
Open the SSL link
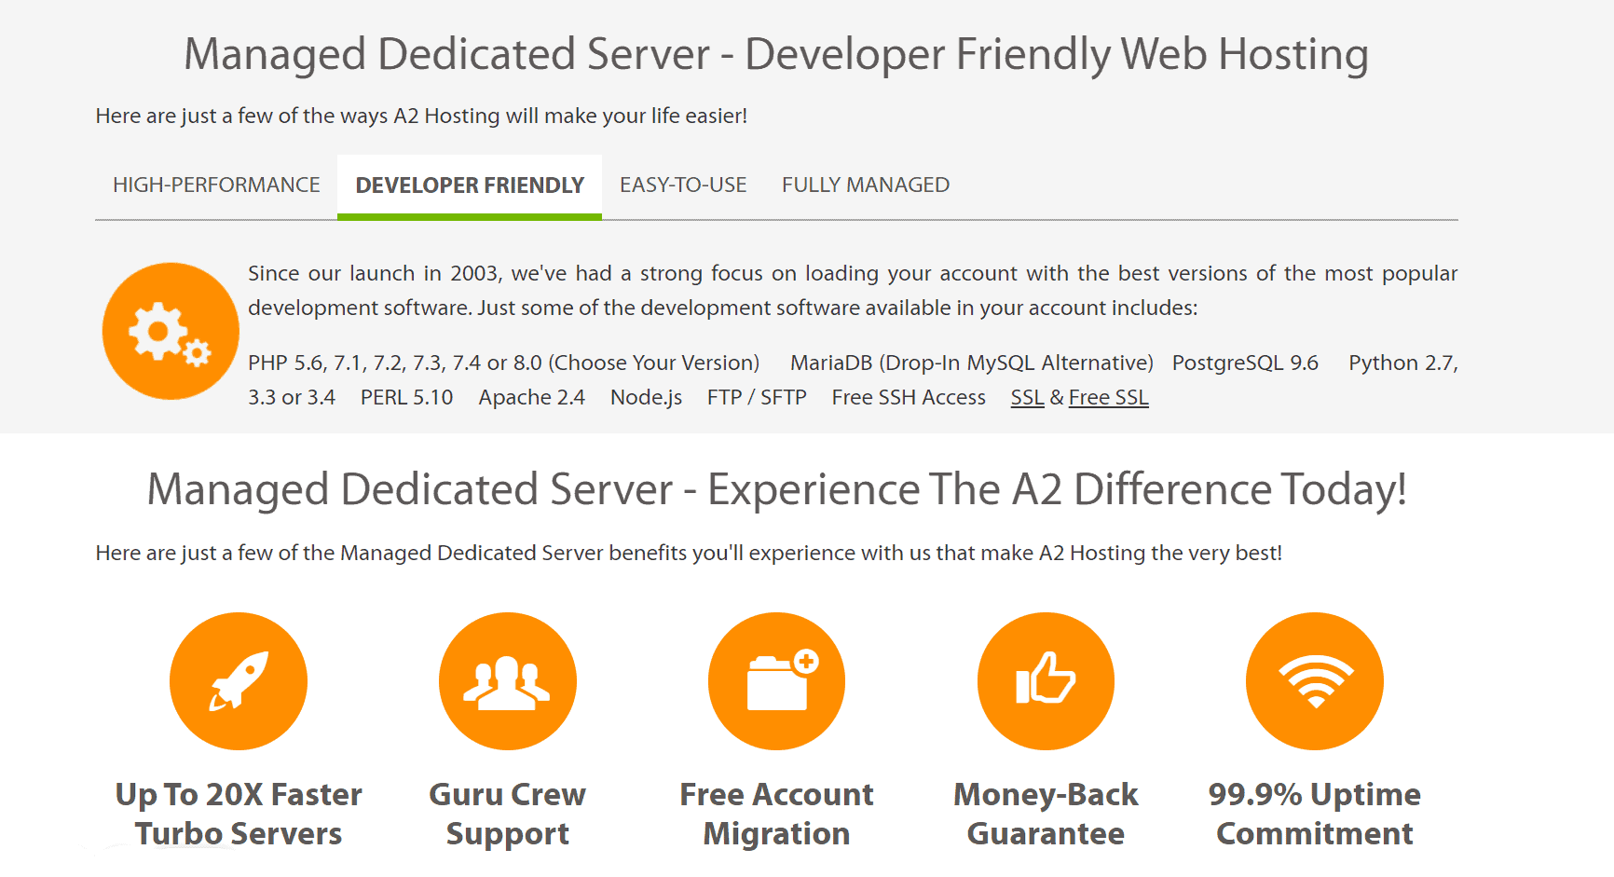(x=1027, y=398)
